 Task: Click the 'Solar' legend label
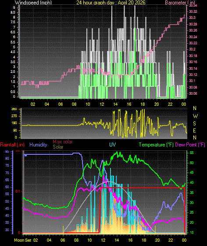click(58, 147)
